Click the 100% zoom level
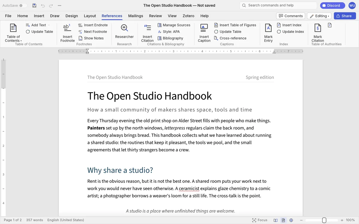359x224 pixels. (350, 220)
